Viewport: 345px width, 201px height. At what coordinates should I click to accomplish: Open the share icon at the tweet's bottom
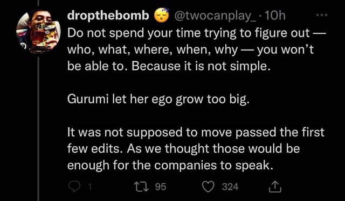tap(275, 186)
